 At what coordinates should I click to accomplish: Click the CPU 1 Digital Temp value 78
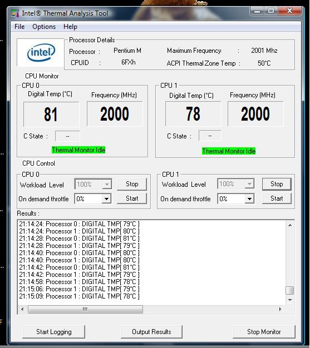click(193, 114)
